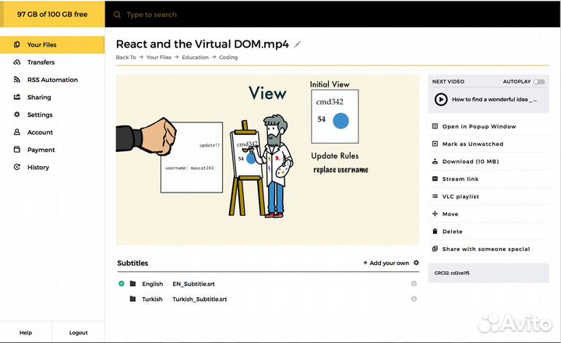561x343 pixels.
Task: Play the next video in queue
Action: (x=441, y=99)
